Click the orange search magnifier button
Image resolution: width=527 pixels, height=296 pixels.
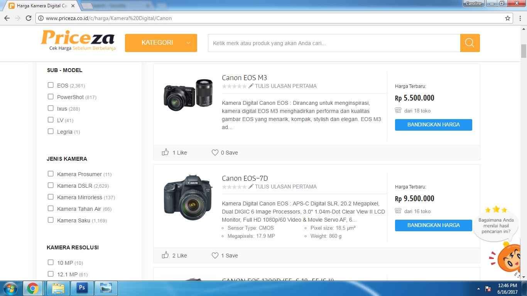coord(470,43)
